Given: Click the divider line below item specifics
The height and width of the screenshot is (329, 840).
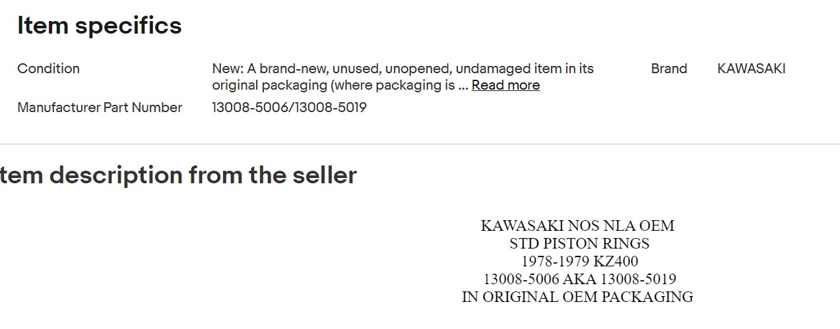Looking at the screenshot, I should 420,144.
